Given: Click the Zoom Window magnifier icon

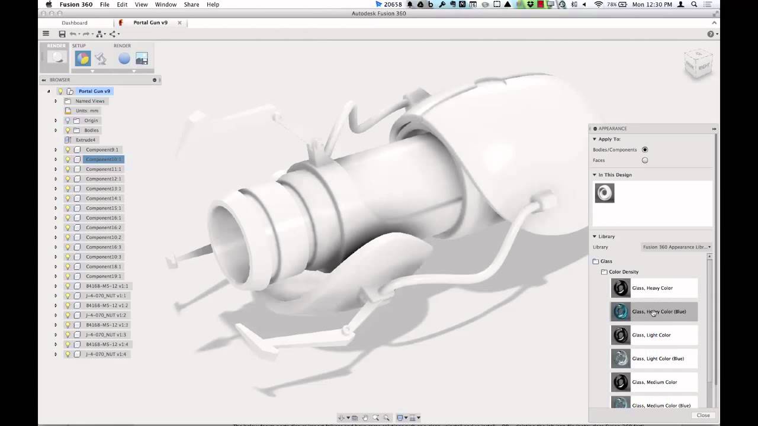Looking at the screenshot, I should [375, 418].
